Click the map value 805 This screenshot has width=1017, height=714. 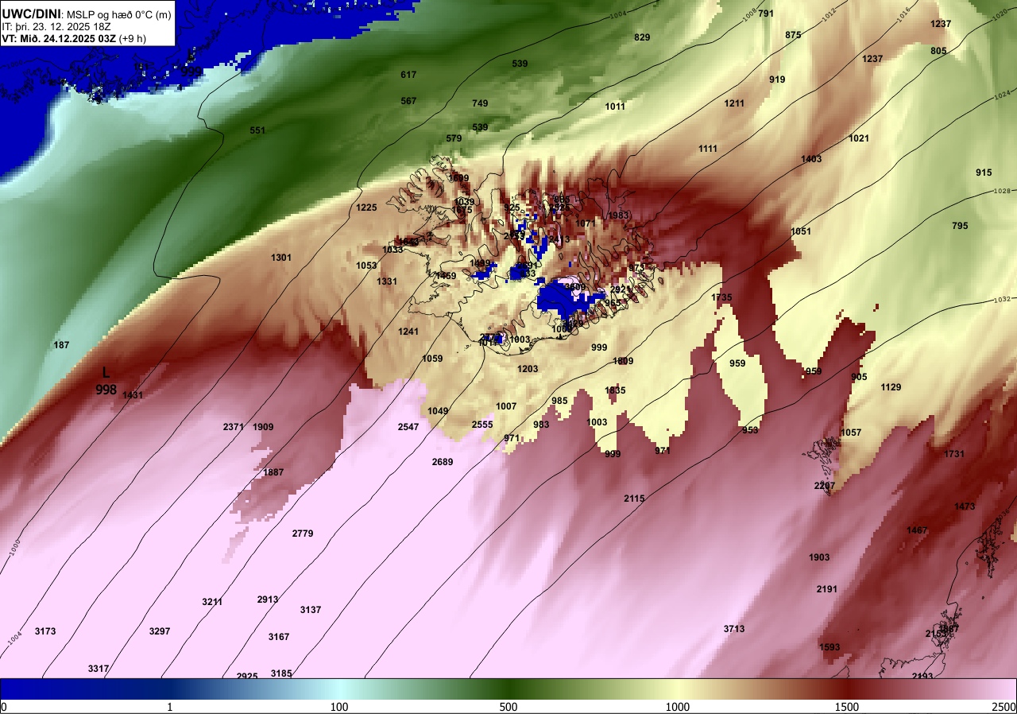938,51
